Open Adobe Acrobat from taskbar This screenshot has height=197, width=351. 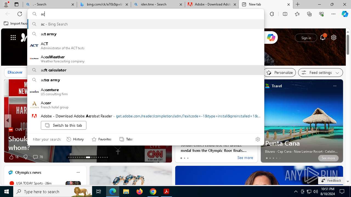tap(166, 192)
